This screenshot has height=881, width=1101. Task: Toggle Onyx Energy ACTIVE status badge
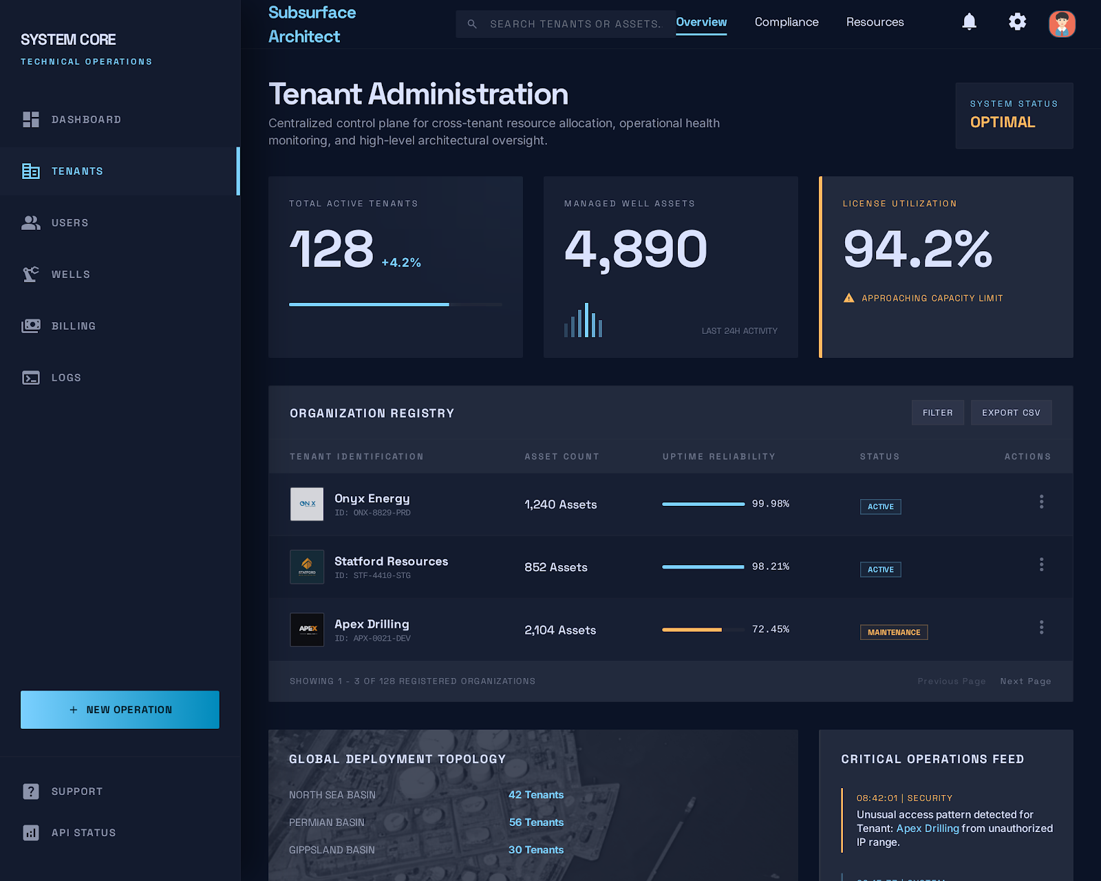point(880,506)
